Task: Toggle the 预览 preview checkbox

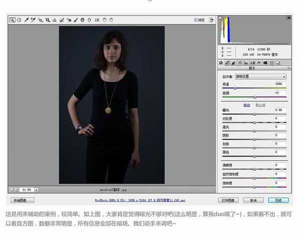Action: 195,20
